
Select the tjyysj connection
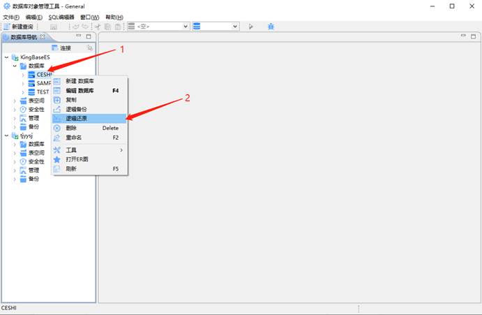click(27, 135)
